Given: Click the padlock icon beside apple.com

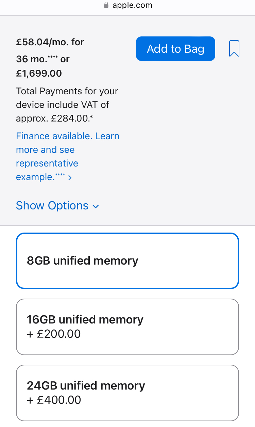Looking at the screenshot, I should pyautogui.click(x=106, y=5).
